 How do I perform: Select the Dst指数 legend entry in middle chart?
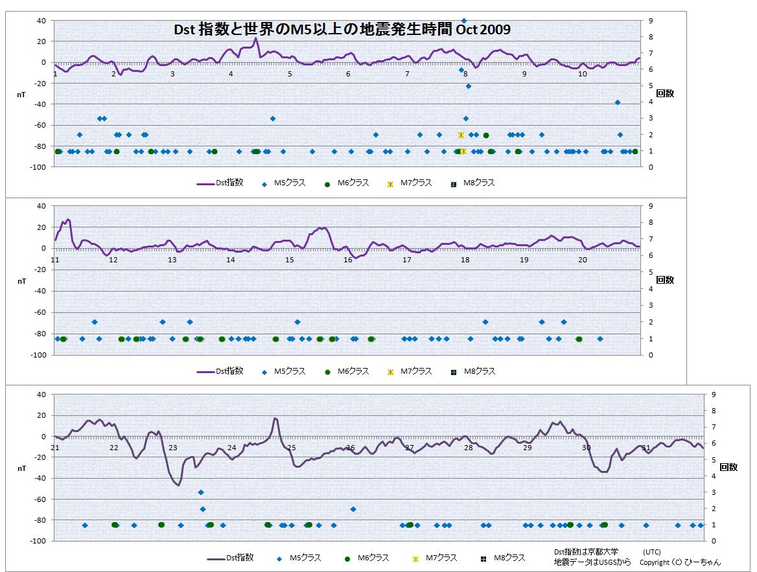[x=220, y=372]
